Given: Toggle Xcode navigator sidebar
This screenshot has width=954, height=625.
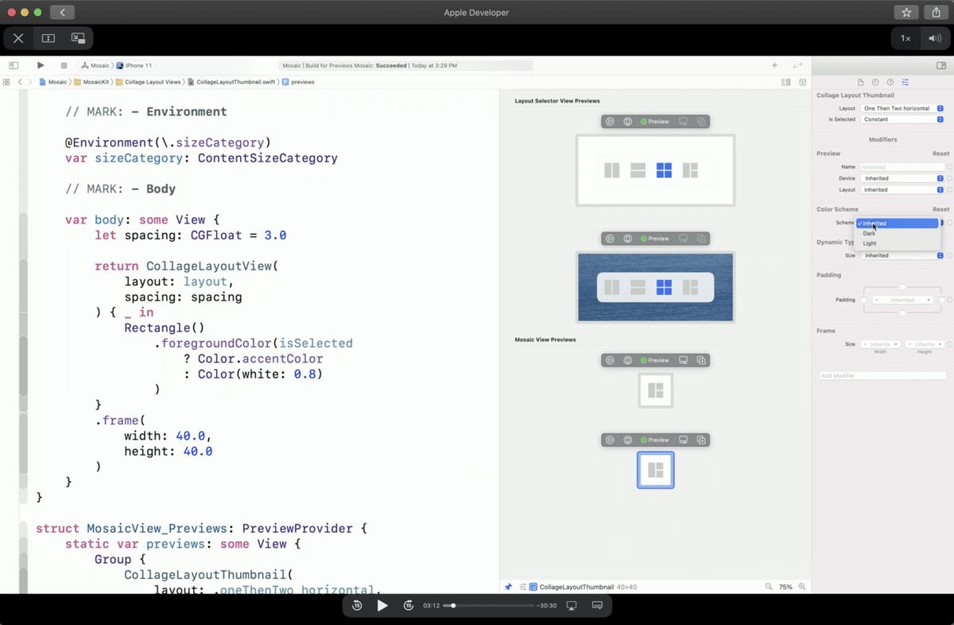Looking at the screenshot, I should [14, 65].
